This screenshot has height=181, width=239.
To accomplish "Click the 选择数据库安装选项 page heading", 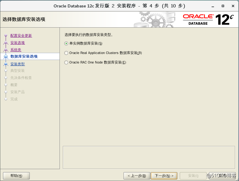I will coord(24,20).
